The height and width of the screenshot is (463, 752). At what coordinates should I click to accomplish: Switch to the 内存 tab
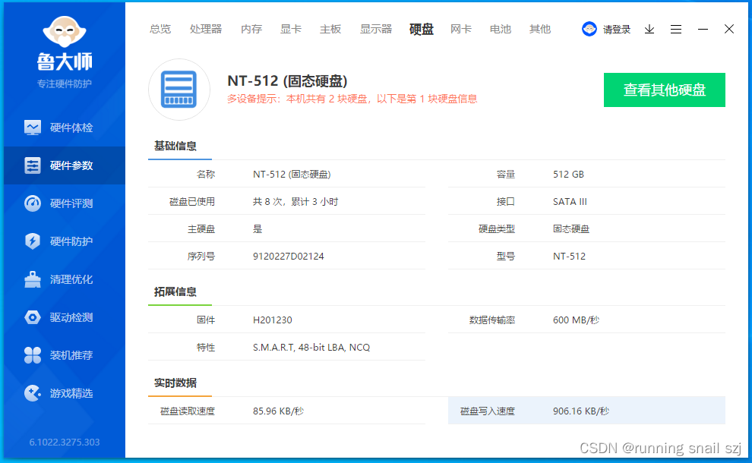pyautogui.click(x=251, y=30)
